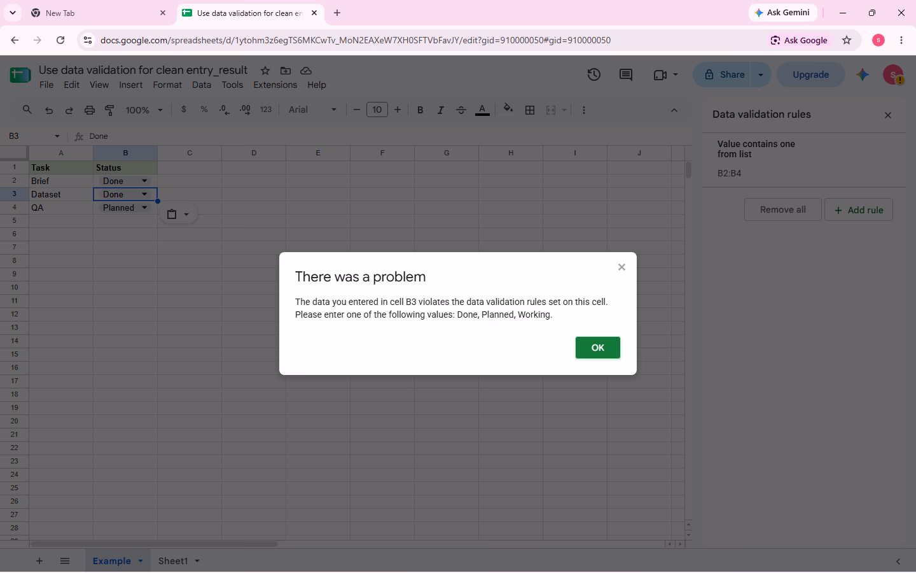The width and height of the screenshot is (916, 573).
Task: Open name box dropdown arrow
Action: coord(57,136)
